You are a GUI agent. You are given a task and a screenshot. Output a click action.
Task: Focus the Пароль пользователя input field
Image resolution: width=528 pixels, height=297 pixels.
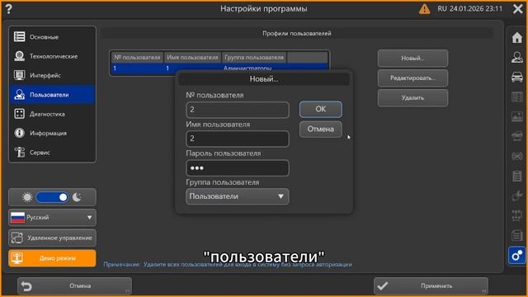238,167
